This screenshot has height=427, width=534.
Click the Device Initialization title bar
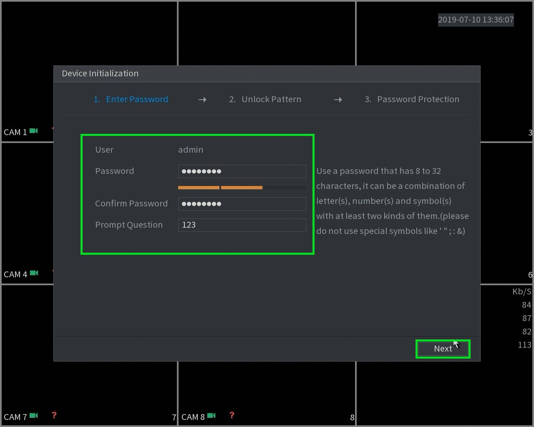click(267, 74)
